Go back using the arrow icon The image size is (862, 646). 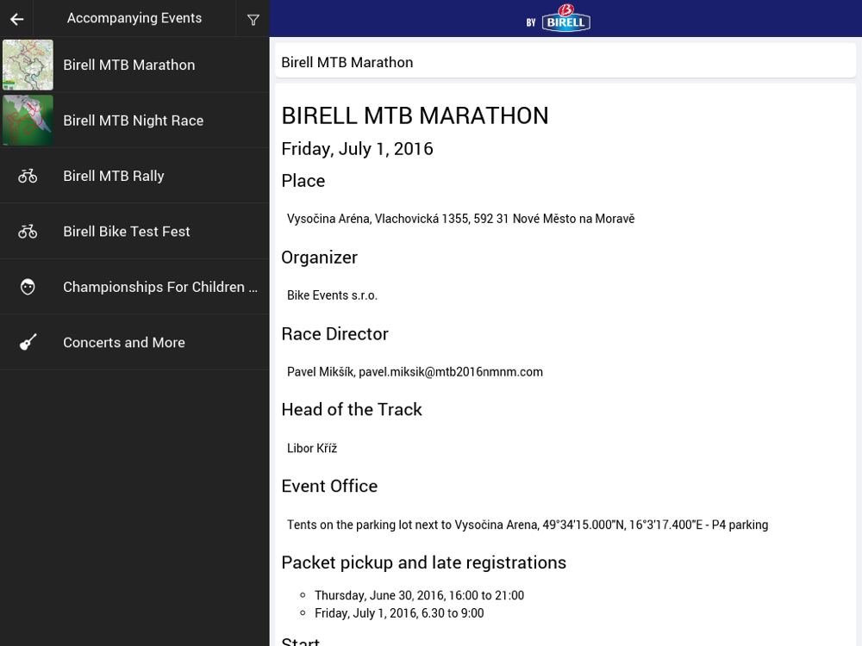(x=17, y=19)
